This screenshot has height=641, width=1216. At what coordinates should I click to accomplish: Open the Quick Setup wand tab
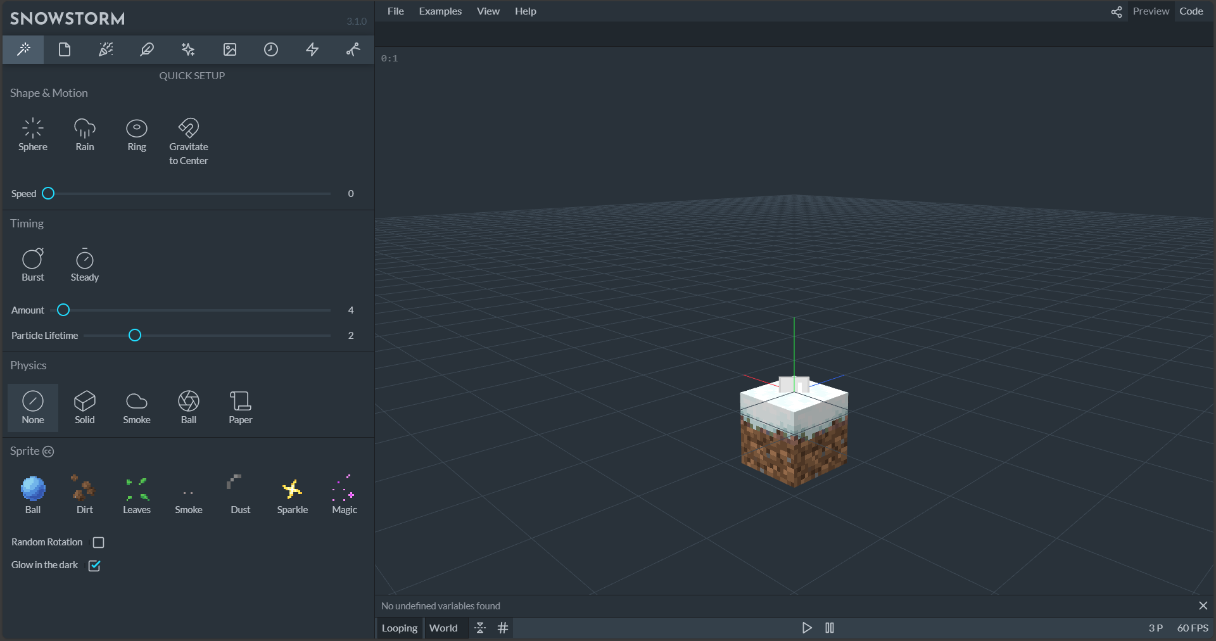pos(23,49)
